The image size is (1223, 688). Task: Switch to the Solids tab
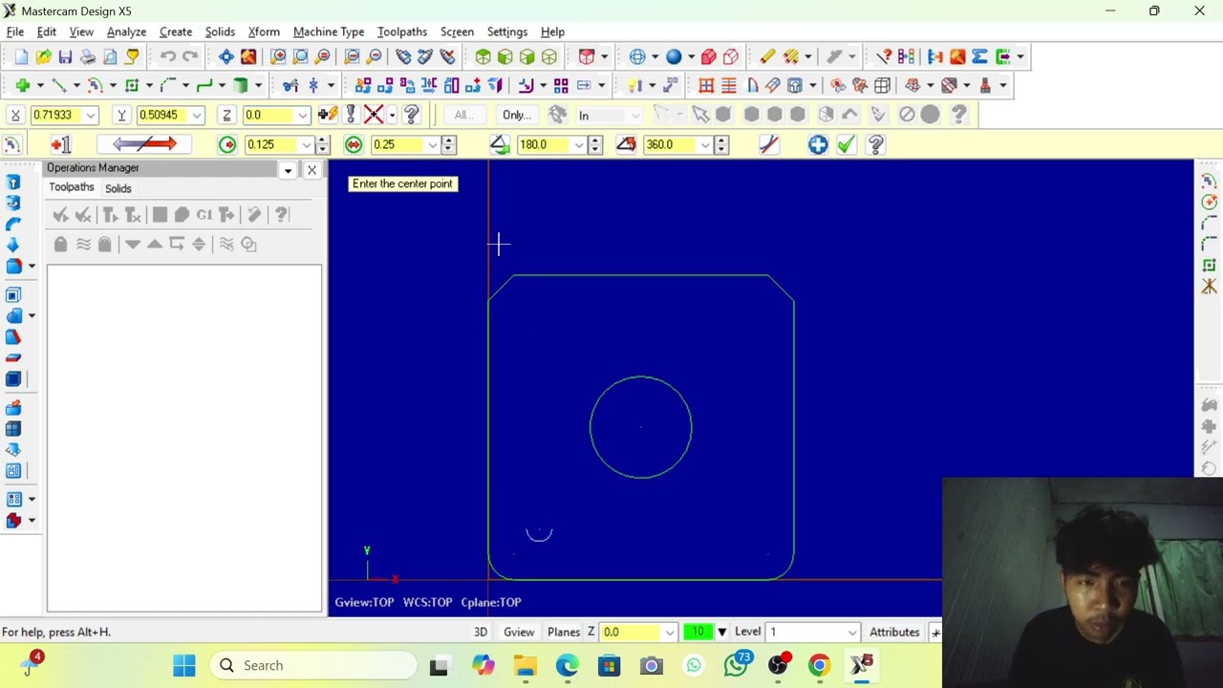tap(118, 188)
